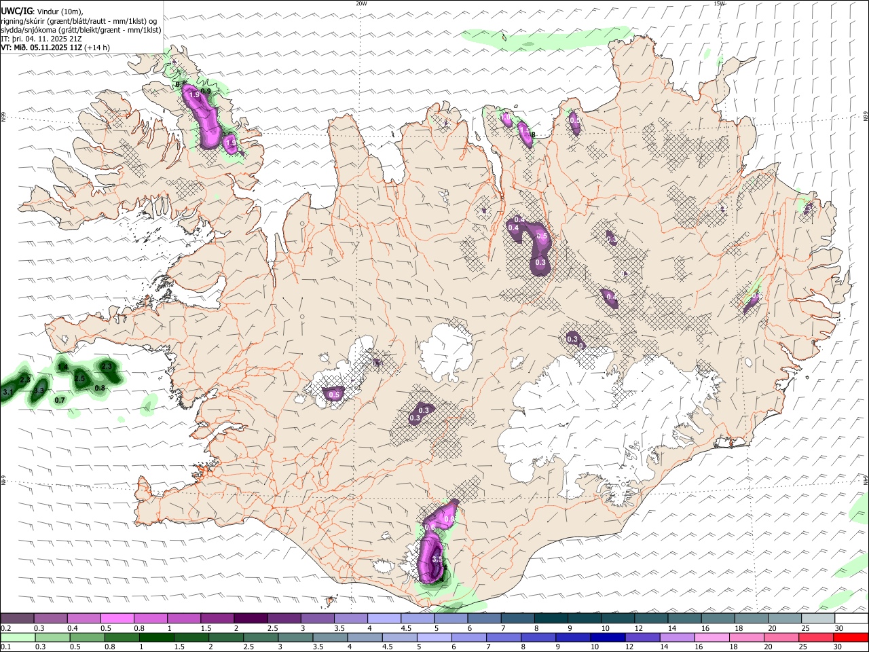
Task: Select the blue swatch above 8 in the lower legend
Action: tap(537, 637)
